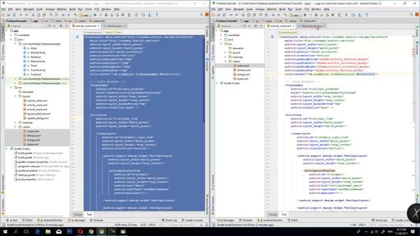Open Terminal panel in left window

click(96, 220)
